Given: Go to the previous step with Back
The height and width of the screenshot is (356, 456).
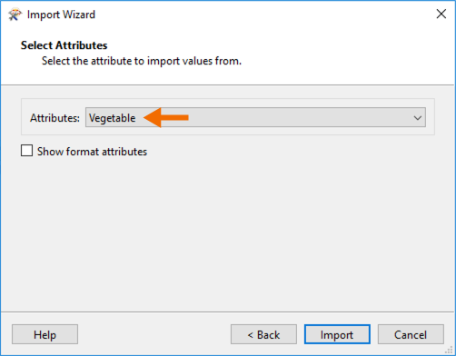Looking at the screenshot, I should pos(263,334).
